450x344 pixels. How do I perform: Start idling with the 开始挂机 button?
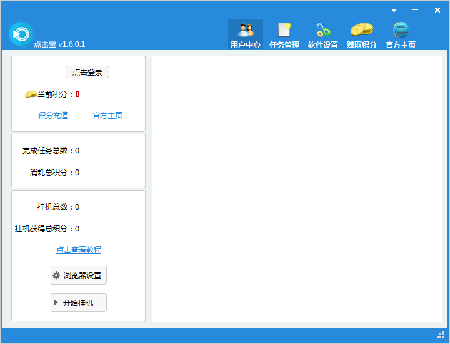coord(79,303)
